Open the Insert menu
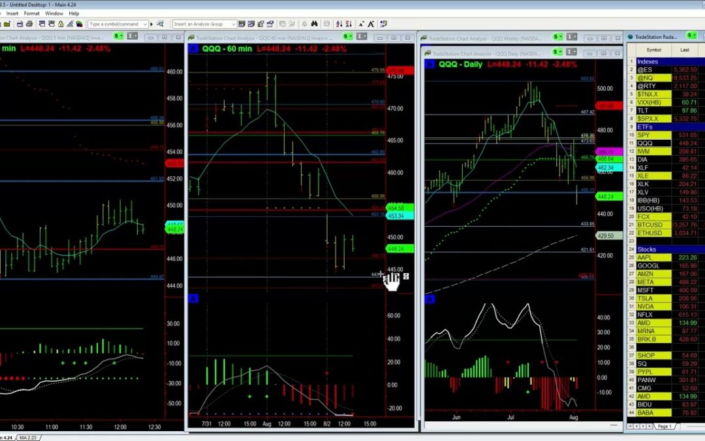Screen dimensions: 705x441 coord(12,14)
